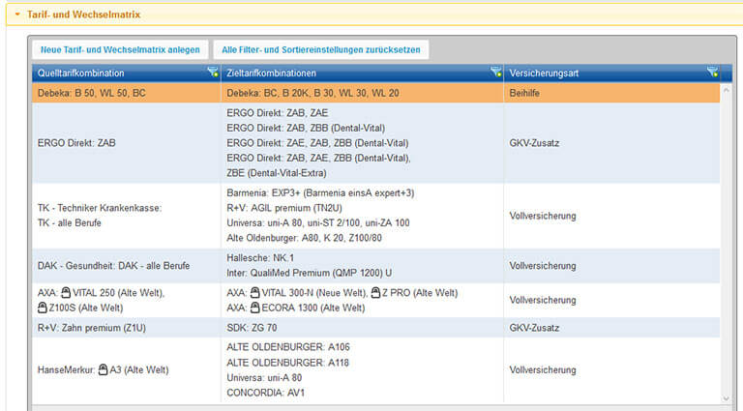Image resolution: width=743 pixels, height=411 pixels.
Task: Click R+V: AGIL premium (TN2U)
Action: [284, 208]
